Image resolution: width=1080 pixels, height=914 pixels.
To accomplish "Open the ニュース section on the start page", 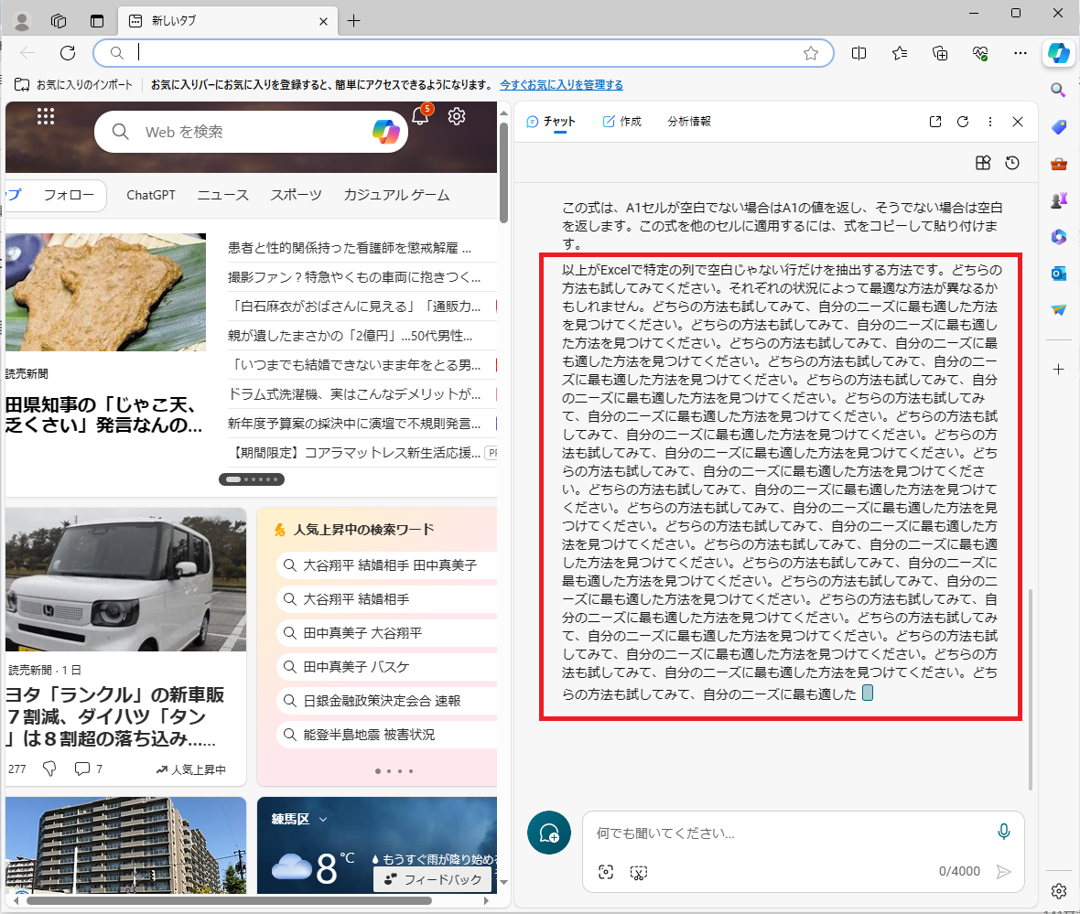I will coord(223,195).
